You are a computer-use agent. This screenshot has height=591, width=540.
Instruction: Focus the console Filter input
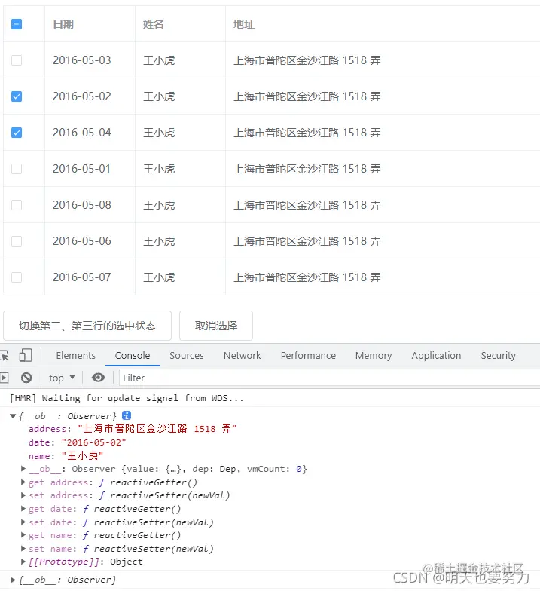330,378
